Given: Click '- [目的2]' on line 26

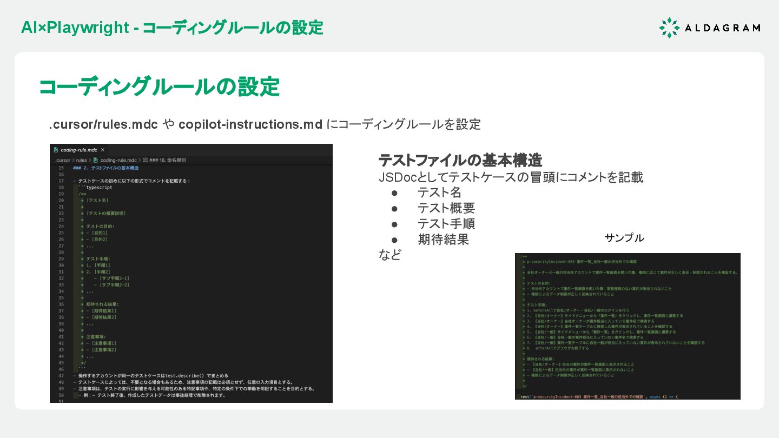Looking at the screenshot, I should (x=97, y=240).
